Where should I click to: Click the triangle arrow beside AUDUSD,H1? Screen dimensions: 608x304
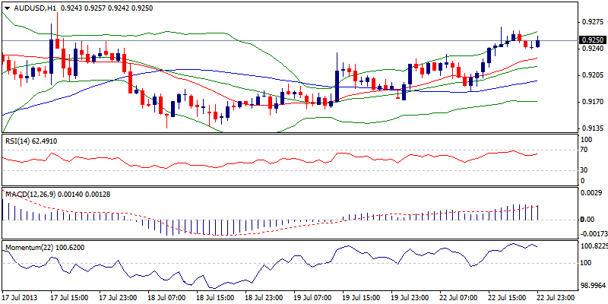point(5,8)
